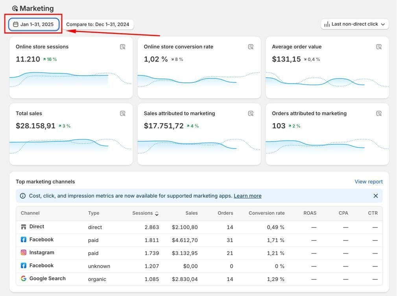The width and height of the screenshot is (397, 296).
Task: Click the Orders column header
Action: [x=225, y=213]
